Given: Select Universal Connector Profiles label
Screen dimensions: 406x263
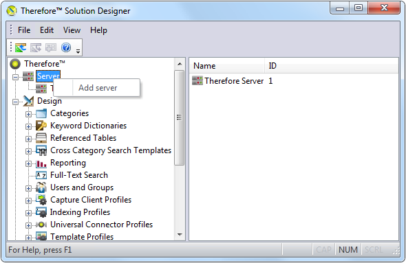Looking at the screenshot, I should (x=102, y=225).
